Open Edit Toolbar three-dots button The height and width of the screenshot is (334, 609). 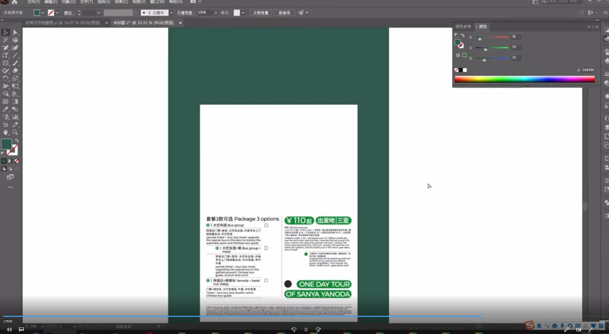tap(10, 187)
